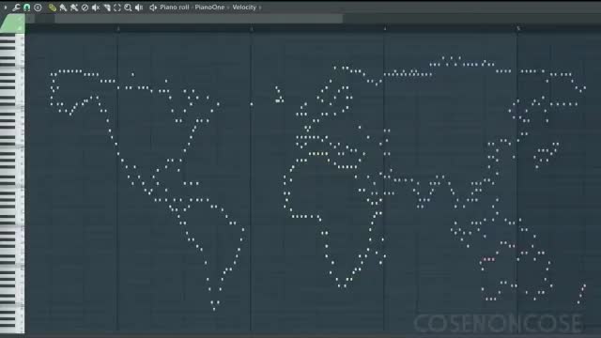
Task: Click the stamp chord tool icon
Action: 38,8
